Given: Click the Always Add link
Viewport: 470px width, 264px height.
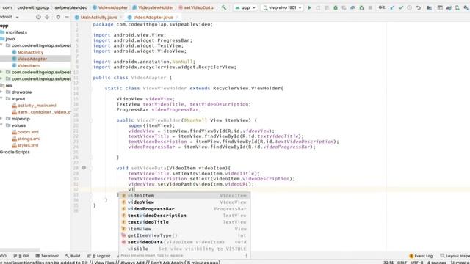Looking at the screenshot, I should pos(132,262).
